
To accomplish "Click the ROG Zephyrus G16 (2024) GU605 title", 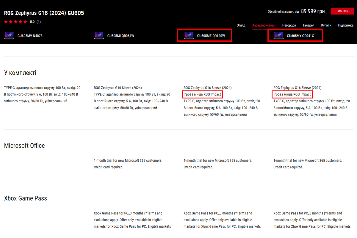I will [44, 13].
